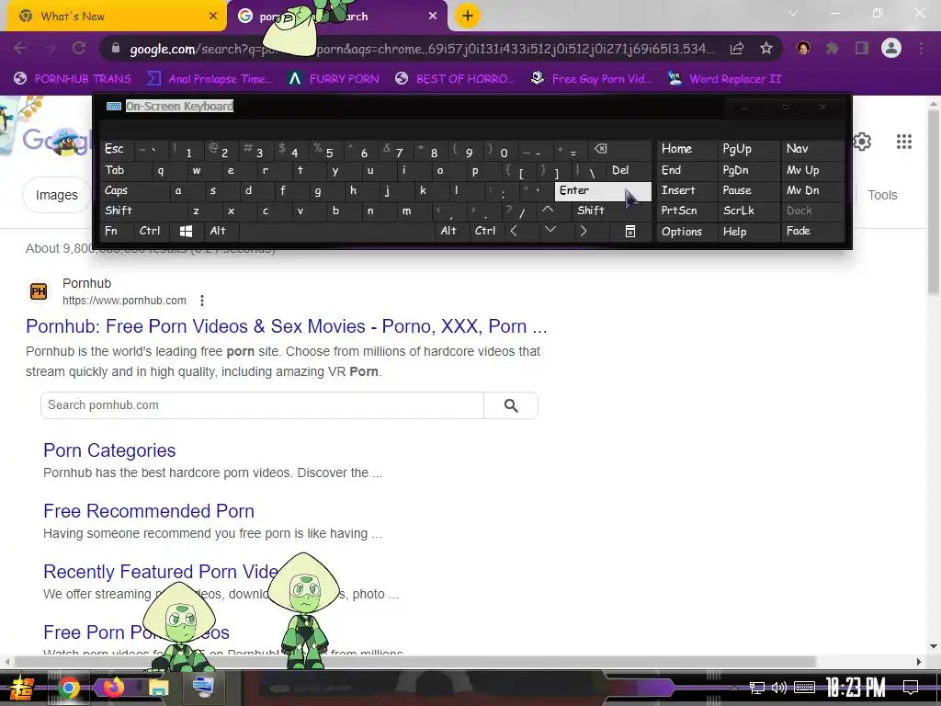The image size is (941, 706).
Task: Open the Extensions puzzle-piece menu
Action: 833,49
